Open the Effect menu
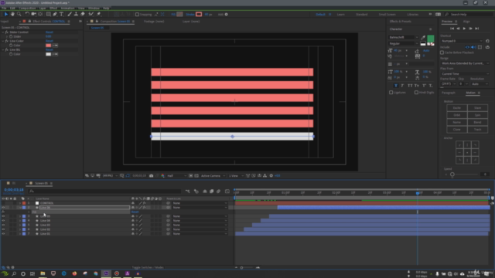The image size is (495, 278). coord(53,8)
